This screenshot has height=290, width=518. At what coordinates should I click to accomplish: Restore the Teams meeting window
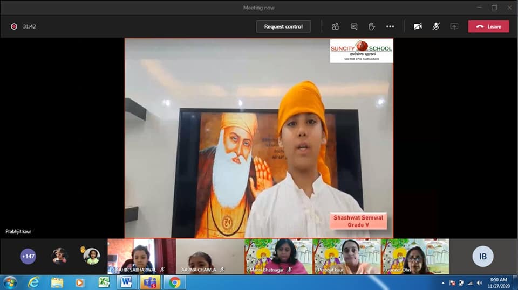pyautogui.click(x=495, y=7)
